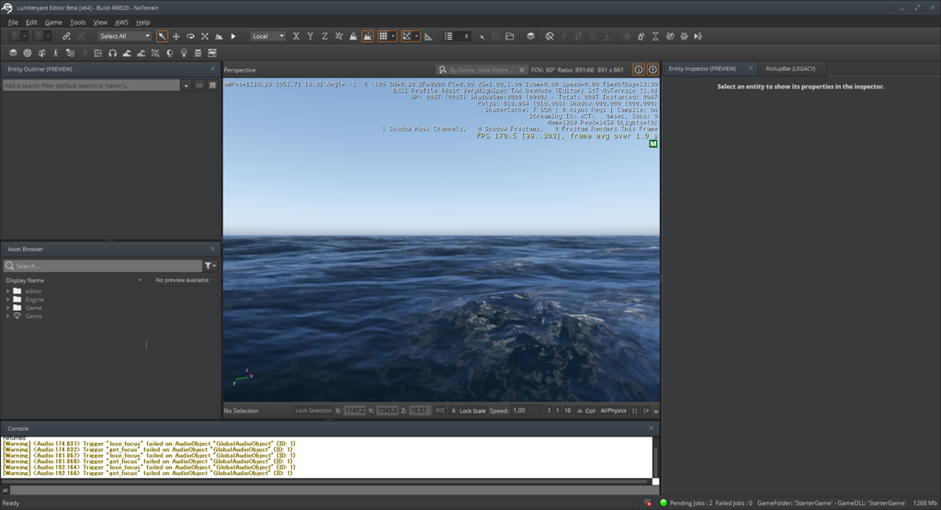Open the angle snap dropdown arrow
Image resolution: width=941 pixels, height=510 pixels.
(416, 37)
